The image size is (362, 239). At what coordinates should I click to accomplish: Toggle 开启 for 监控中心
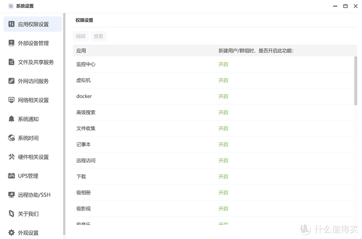(x=223, y=64)
